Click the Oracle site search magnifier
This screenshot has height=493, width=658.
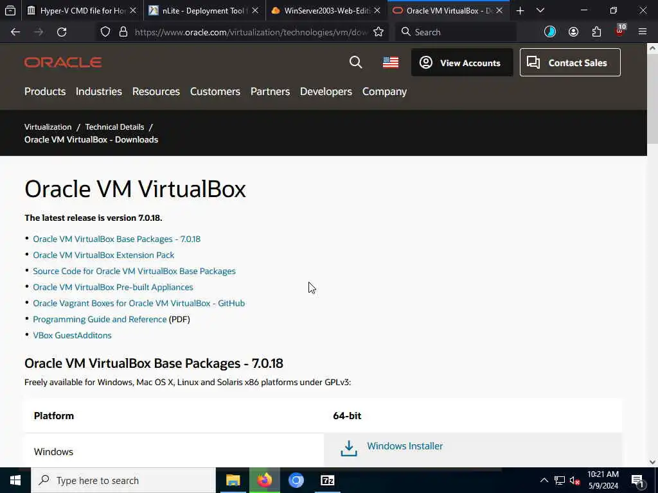pos(355,62)
